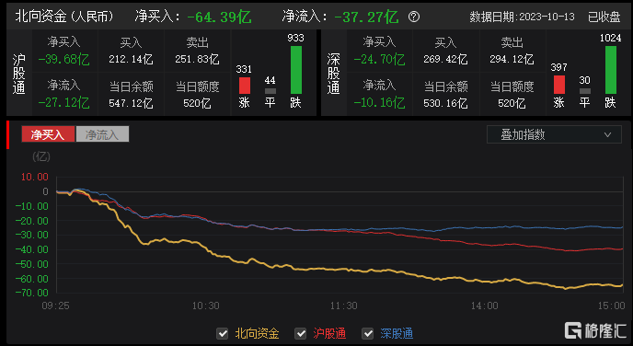
Task: Open the 叠加指数 dropdown
Action: (x=554, y=134)
